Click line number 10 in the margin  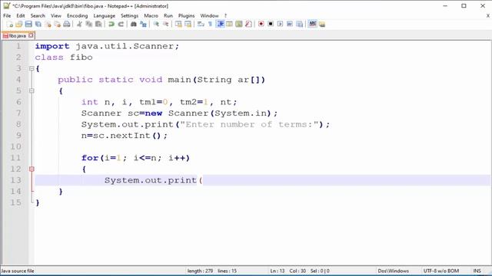pos(15,146)
